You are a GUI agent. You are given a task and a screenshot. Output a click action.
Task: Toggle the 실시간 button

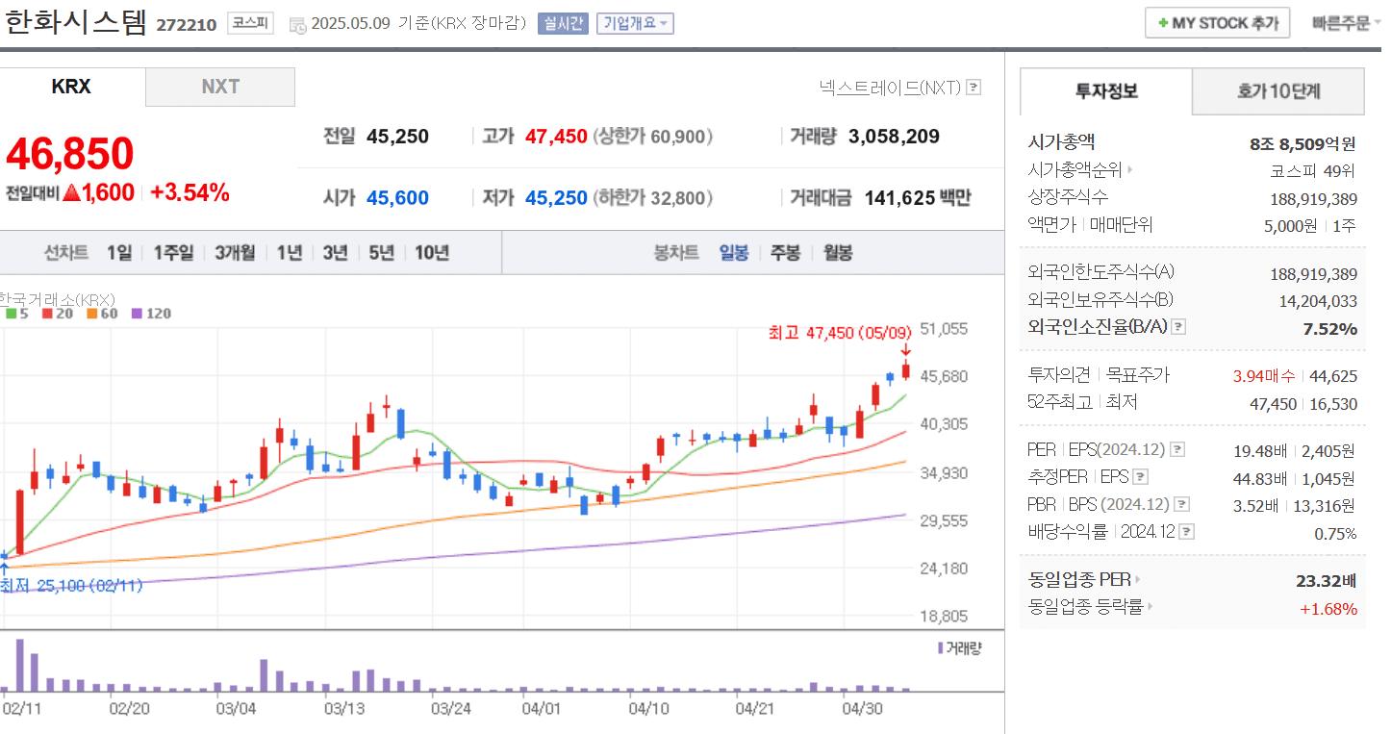click(x=563, y=24)
